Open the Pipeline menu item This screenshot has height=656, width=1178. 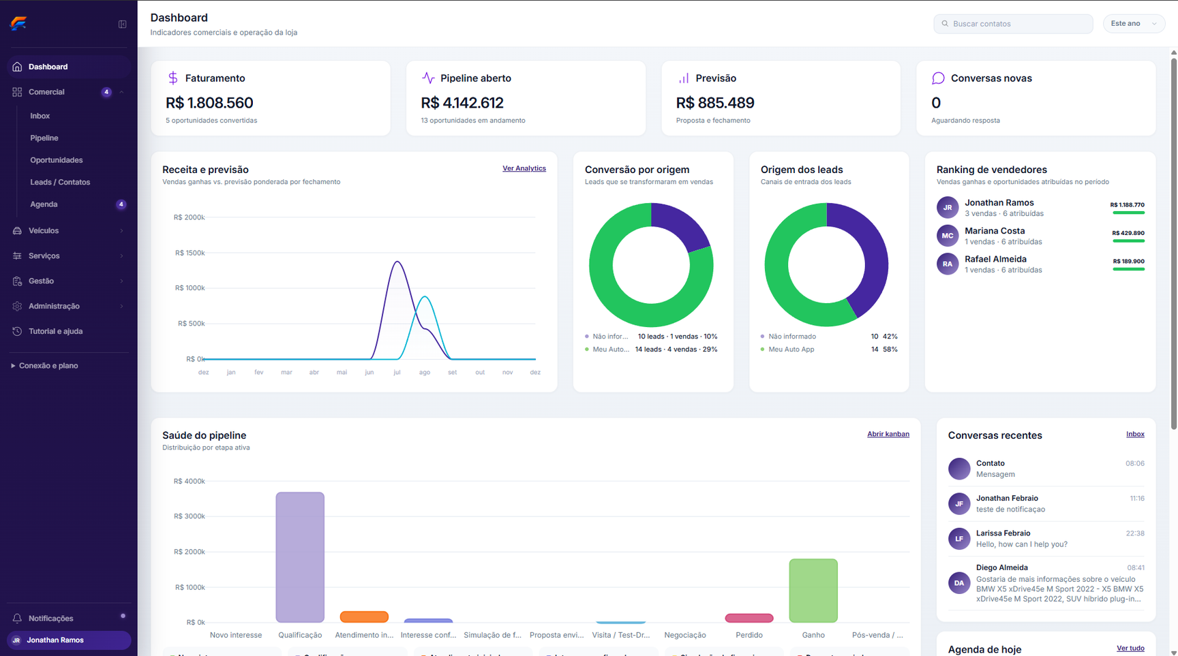[44, 138]
